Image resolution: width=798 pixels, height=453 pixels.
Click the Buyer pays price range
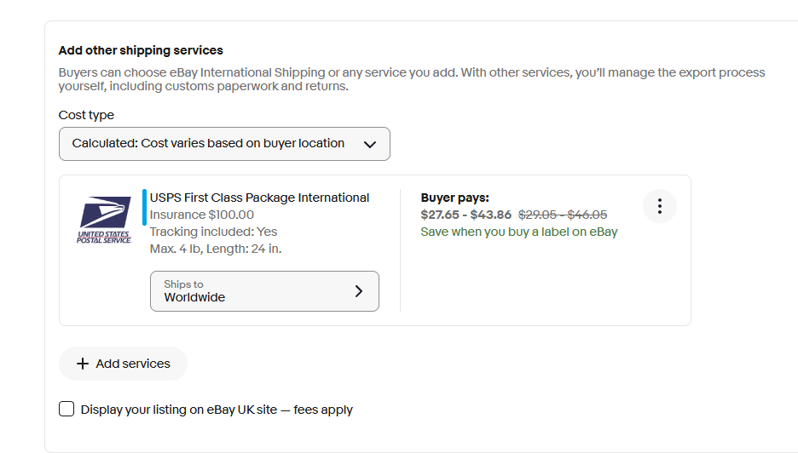[465, 215]
